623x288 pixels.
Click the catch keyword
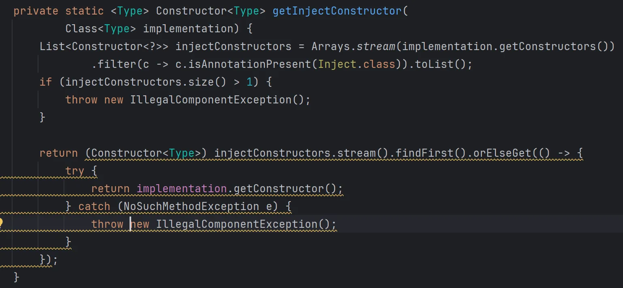(94, 206)
